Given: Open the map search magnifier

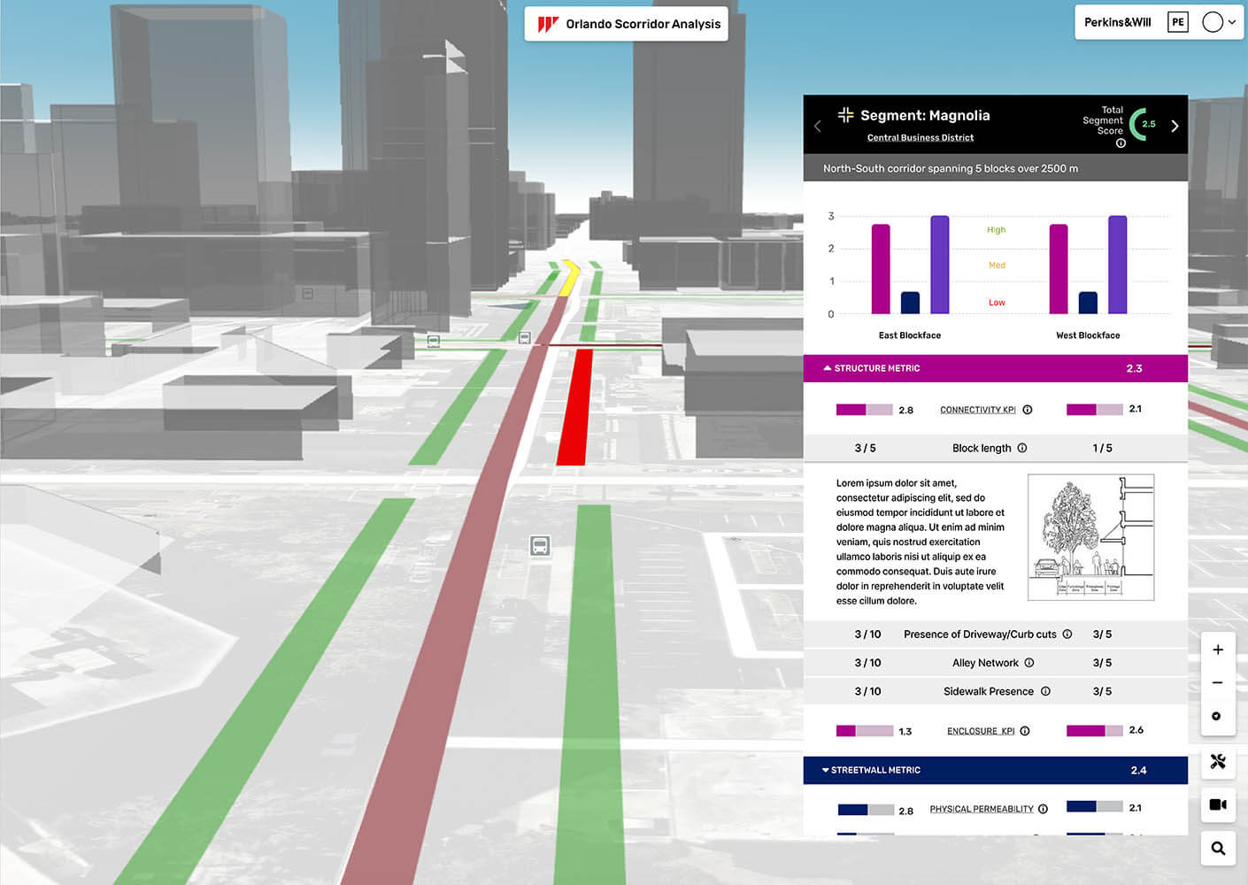Looking at the screenshot, I should [x=1218, y=848].
